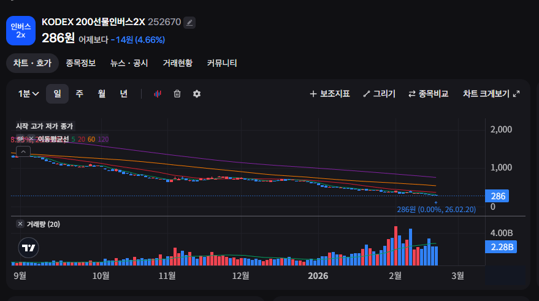Click the 인버스 2X stock logo
Viewport: 539px width, 301px height.
21,31
